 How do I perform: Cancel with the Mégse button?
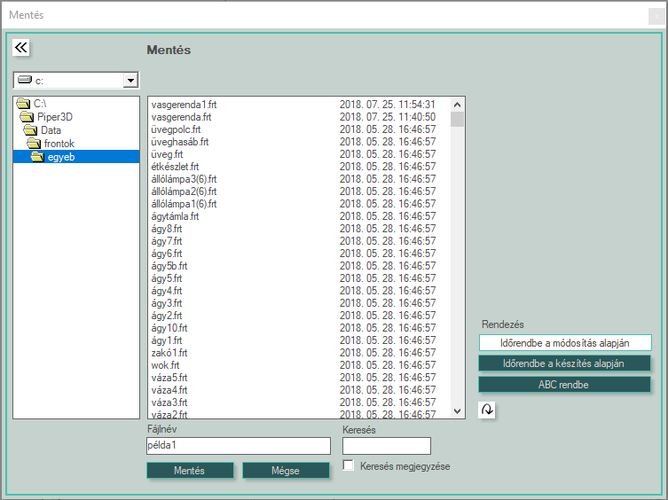click(x=286, y=471)
